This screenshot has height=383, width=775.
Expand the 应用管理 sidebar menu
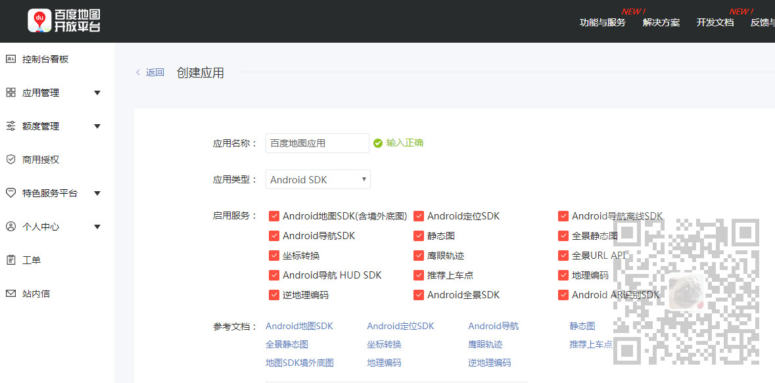pos(97,92)
